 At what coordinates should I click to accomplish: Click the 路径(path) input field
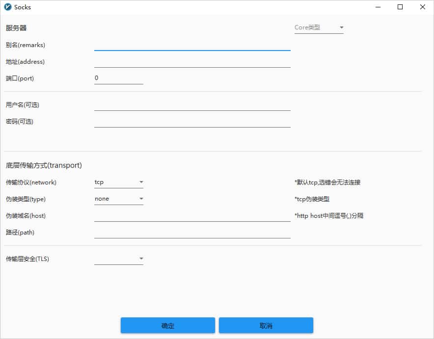191,235
